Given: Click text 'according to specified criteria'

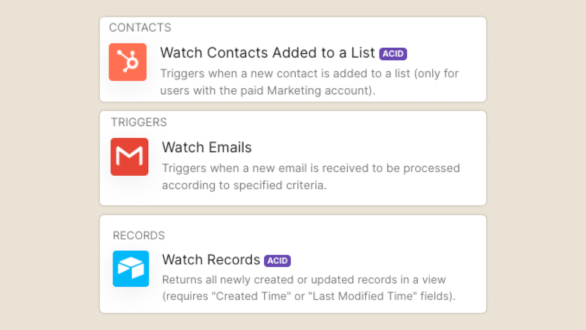Looking at the screenshot, I should (x=244, y=185).
